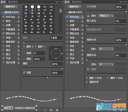
Task: Enable the 翻转 Y抖动 checkbox
Action: point(108,78)
